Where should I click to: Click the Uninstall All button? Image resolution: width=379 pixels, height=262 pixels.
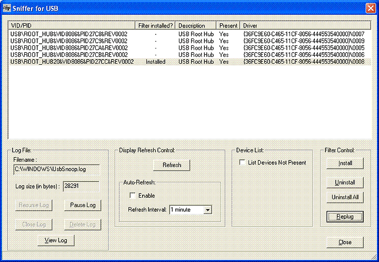[345, 197]
